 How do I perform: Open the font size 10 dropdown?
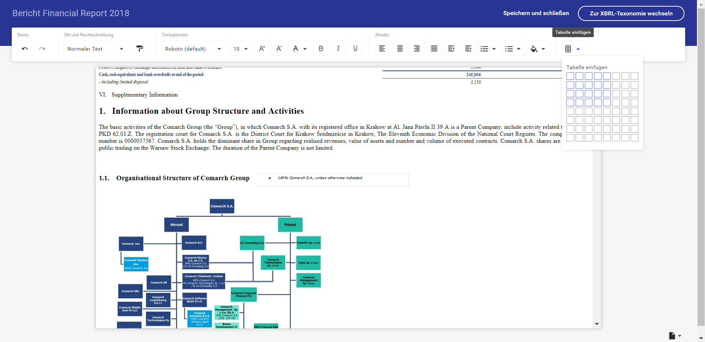(241, 48)
